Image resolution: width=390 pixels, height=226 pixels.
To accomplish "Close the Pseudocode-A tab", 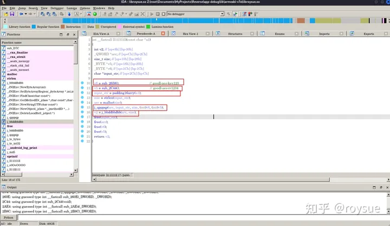I will (x=163, y=34).
